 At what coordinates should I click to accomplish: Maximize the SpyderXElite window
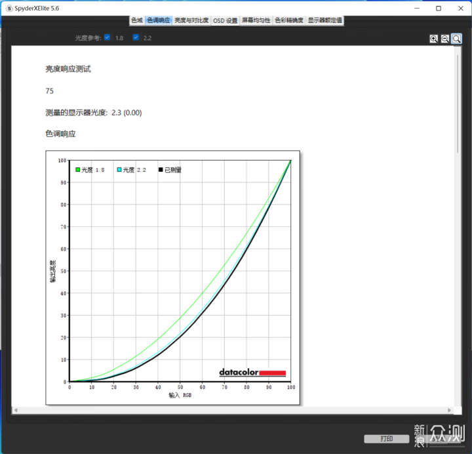click(x=439, y=9)
